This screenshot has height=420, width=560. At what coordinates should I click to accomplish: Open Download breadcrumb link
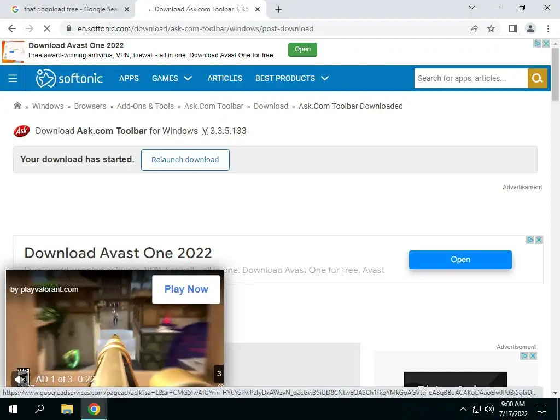click(271, 106)
